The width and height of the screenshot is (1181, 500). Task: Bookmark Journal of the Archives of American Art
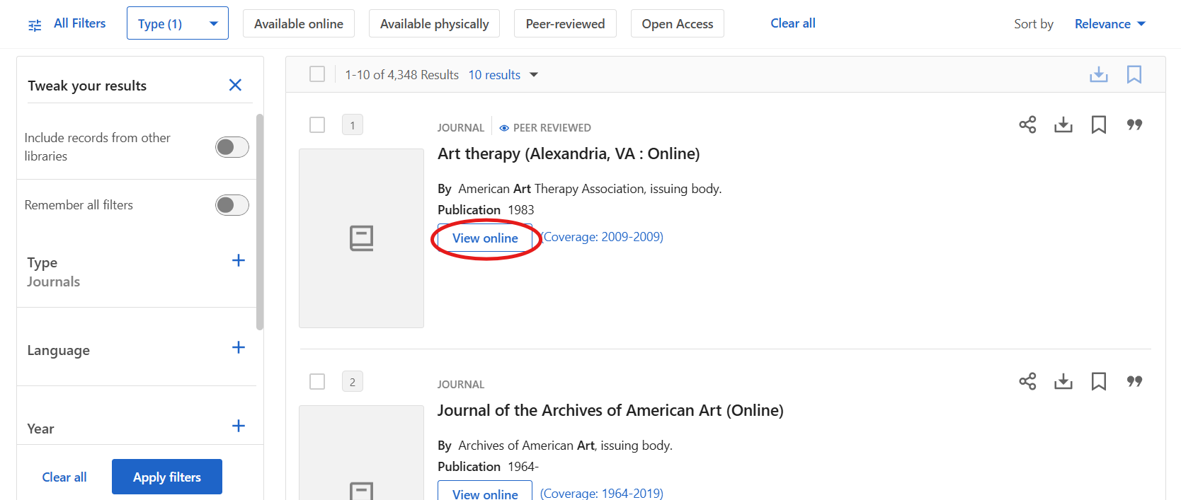(x=1098, y=381)
